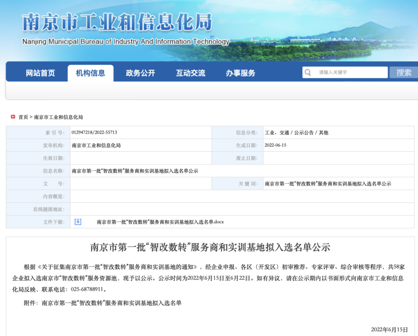Image resolution: width=418 pixels, height=336 pixels.
Task: Click the red breadcrumb marker icon
Action: (13, 117)
